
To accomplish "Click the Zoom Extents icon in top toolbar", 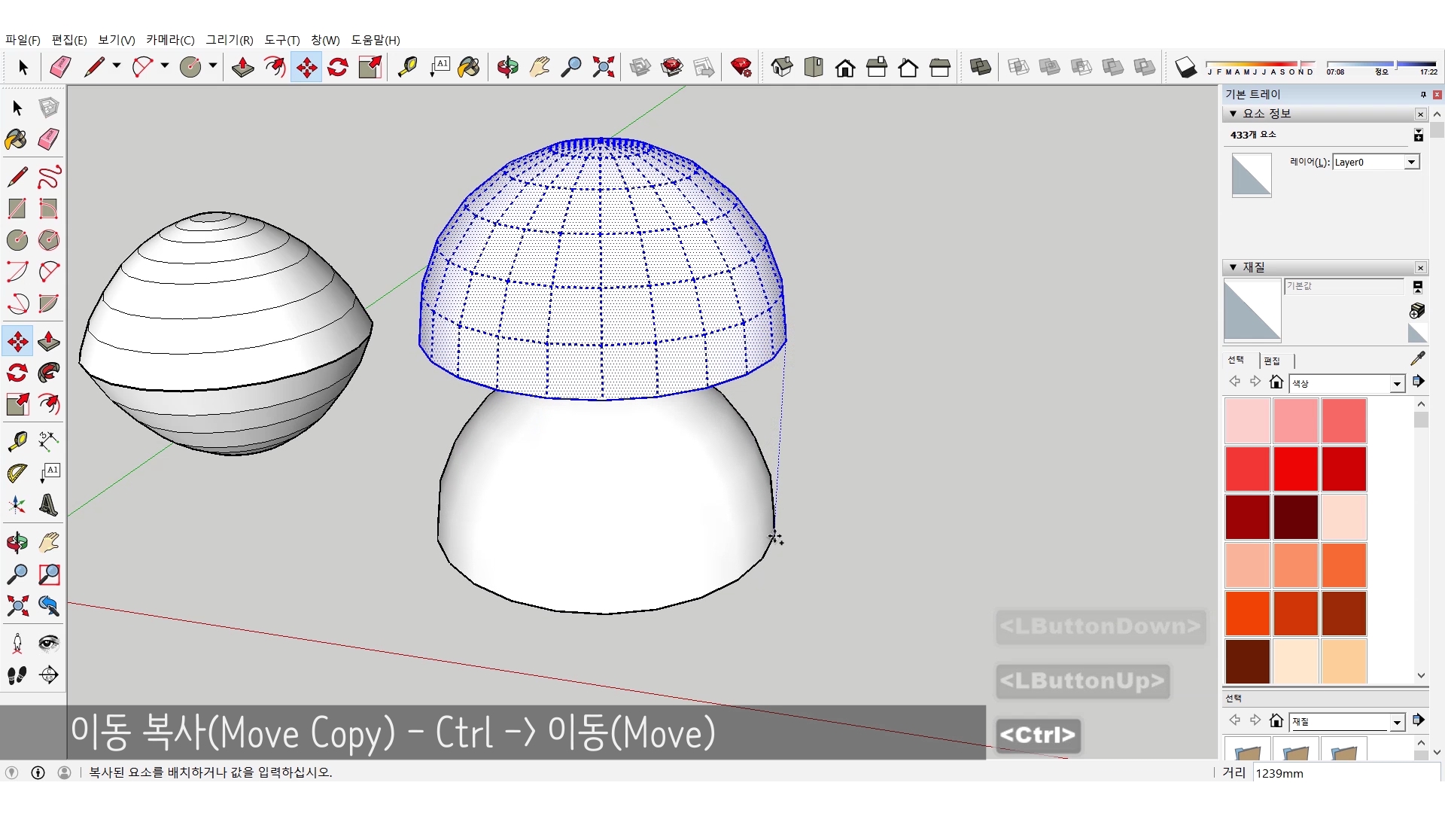I will (x=603, y=67).
